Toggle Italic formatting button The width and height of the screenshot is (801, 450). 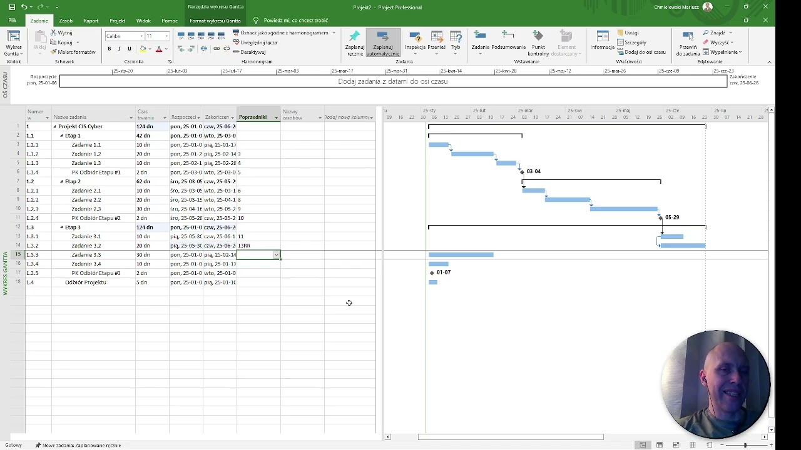coord(120,49)
